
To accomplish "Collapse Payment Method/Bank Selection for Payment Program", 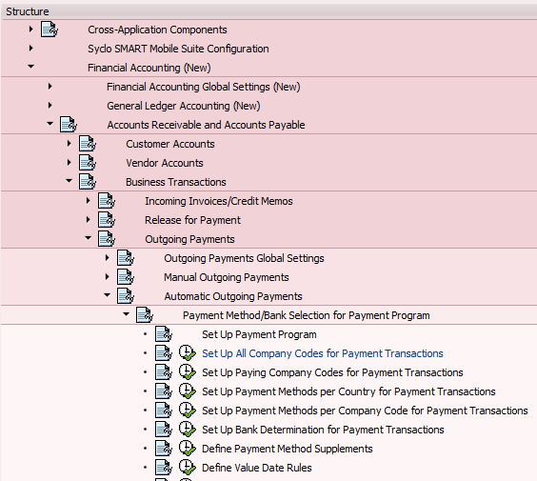I will [126, 314].
